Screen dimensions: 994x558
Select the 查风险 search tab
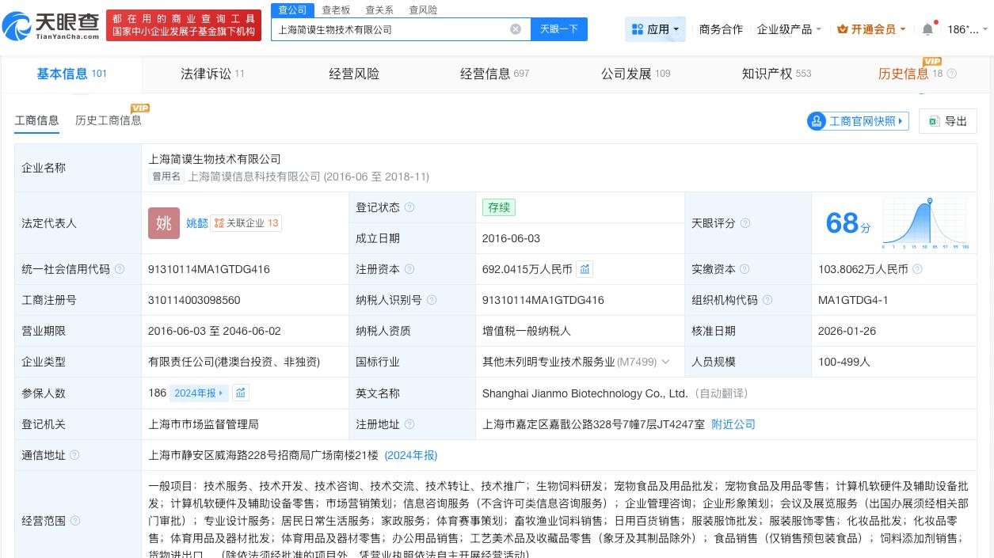click(423, 9)
